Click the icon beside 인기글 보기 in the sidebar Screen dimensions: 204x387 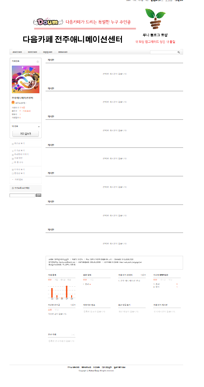(13, 151)
